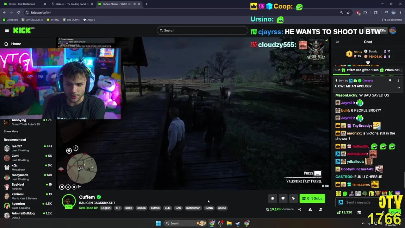Click the Chrome extensions puzzle icon
The image size is (405, 228).
(x=365, y=13)
